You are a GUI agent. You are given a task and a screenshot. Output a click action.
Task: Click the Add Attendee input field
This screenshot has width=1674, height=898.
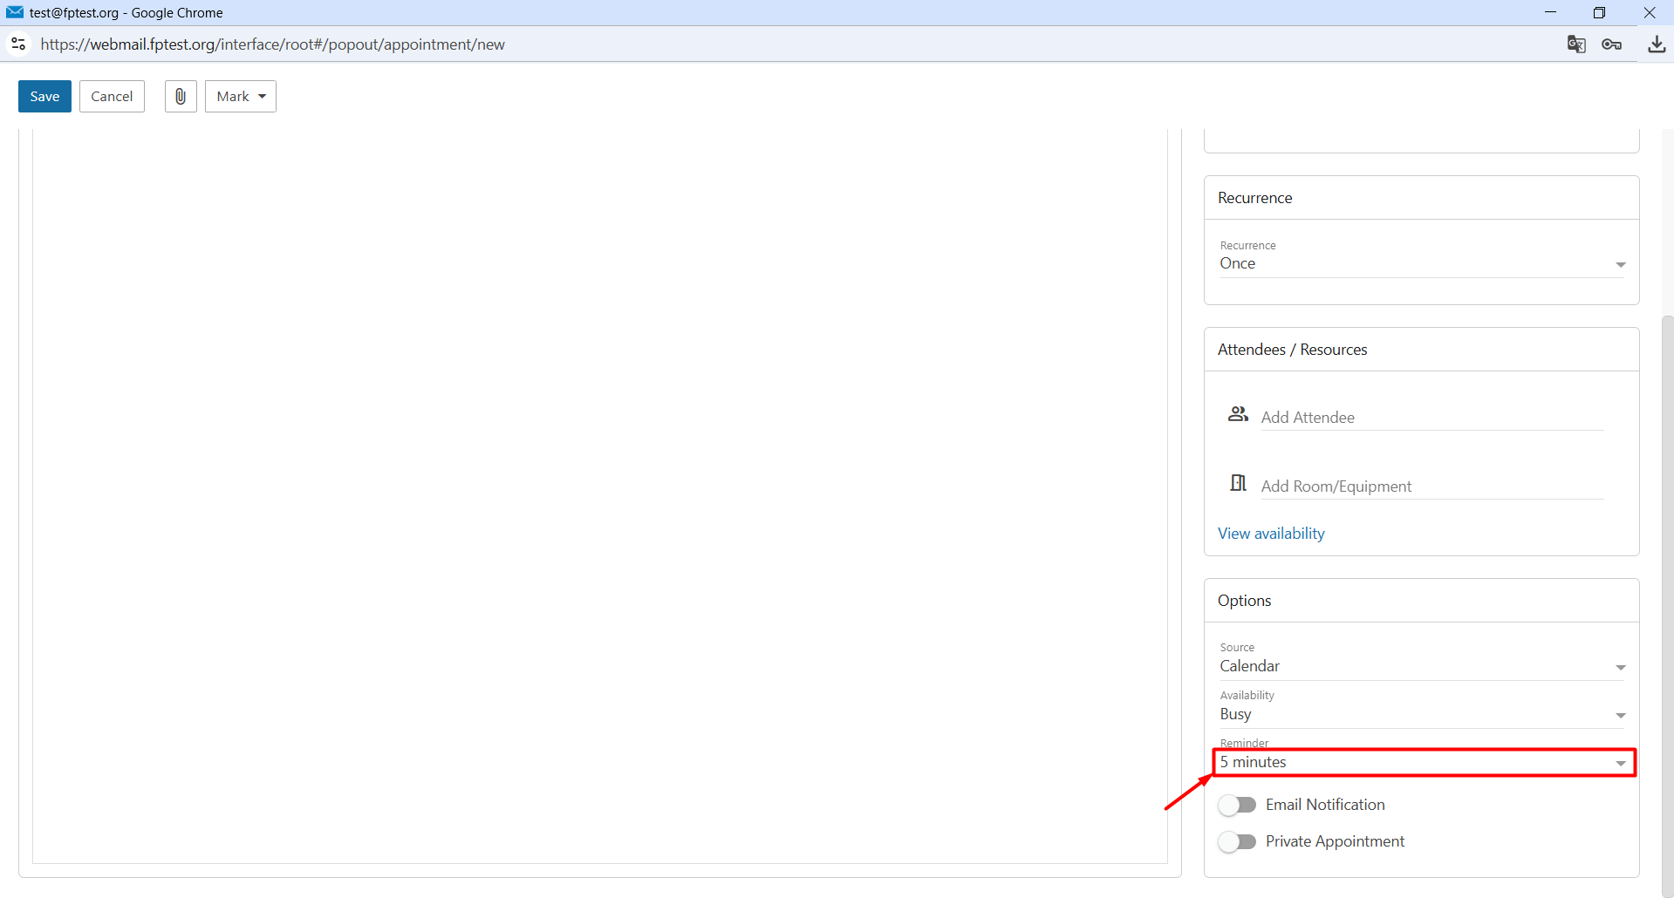[x=1432, y=418]
